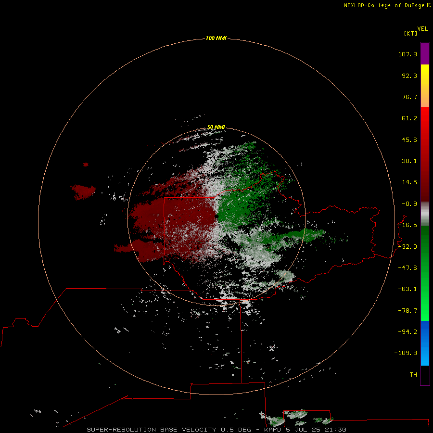Click the -94.2 legend value
433x433 pixels.
[x=408, y=332]
